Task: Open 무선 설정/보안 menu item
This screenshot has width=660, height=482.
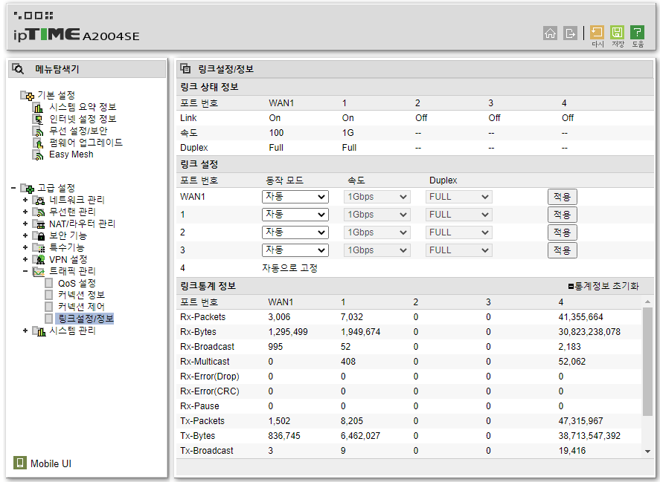Action: [78, 131]
